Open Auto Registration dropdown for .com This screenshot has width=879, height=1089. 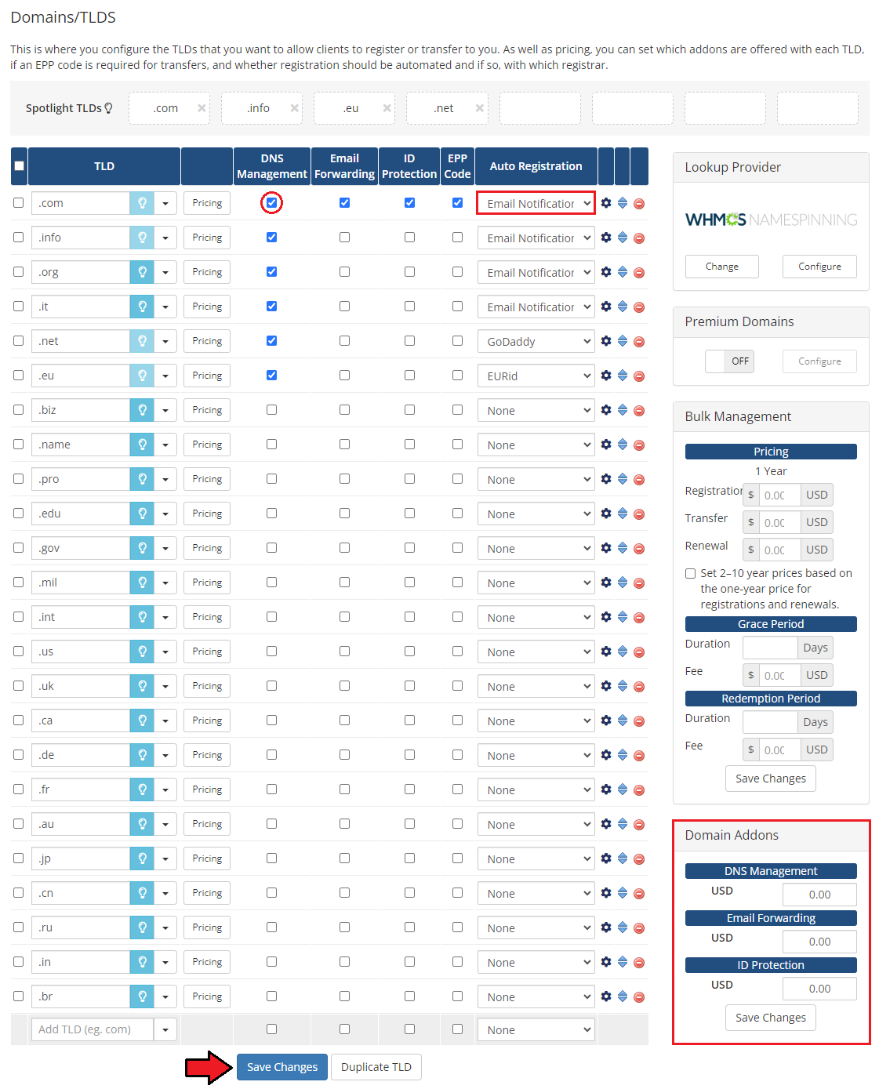[x=536, y=203]
